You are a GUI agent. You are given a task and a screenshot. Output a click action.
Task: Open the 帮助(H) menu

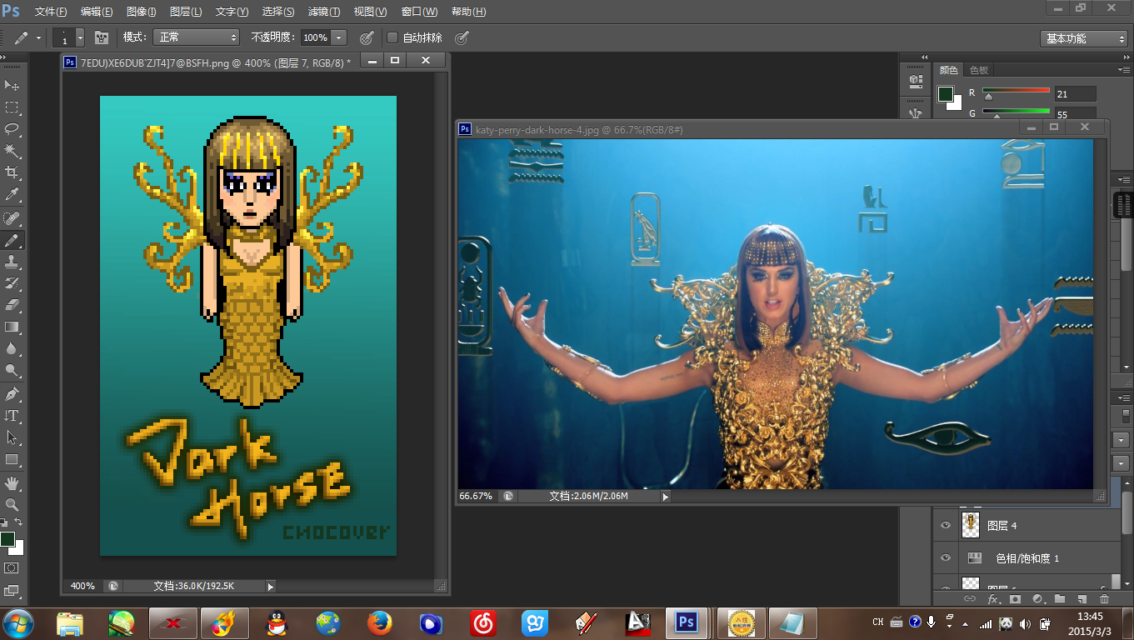(x=468, y=12)
